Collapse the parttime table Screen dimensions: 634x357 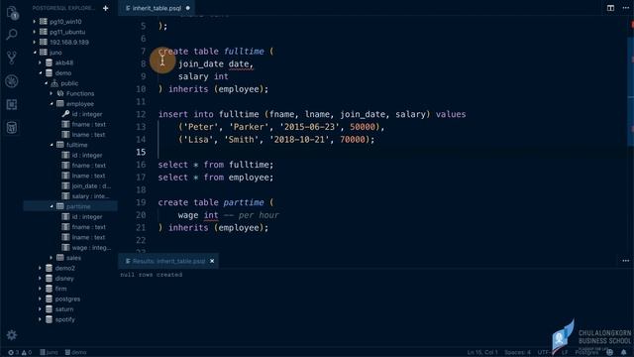coord(52,206)
